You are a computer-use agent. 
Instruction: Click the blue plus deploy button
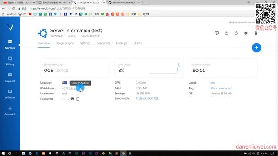click(256, 48)
